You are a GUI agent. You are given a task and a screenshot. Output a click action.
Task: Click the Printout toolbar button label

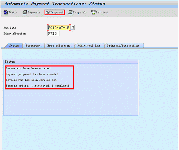(102, 12)
